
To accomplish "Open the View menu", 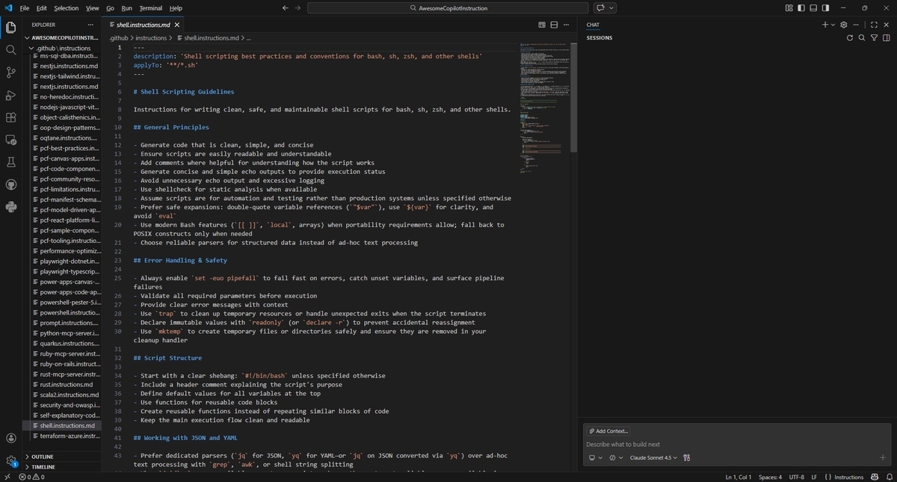I will [x=92, y=7].
